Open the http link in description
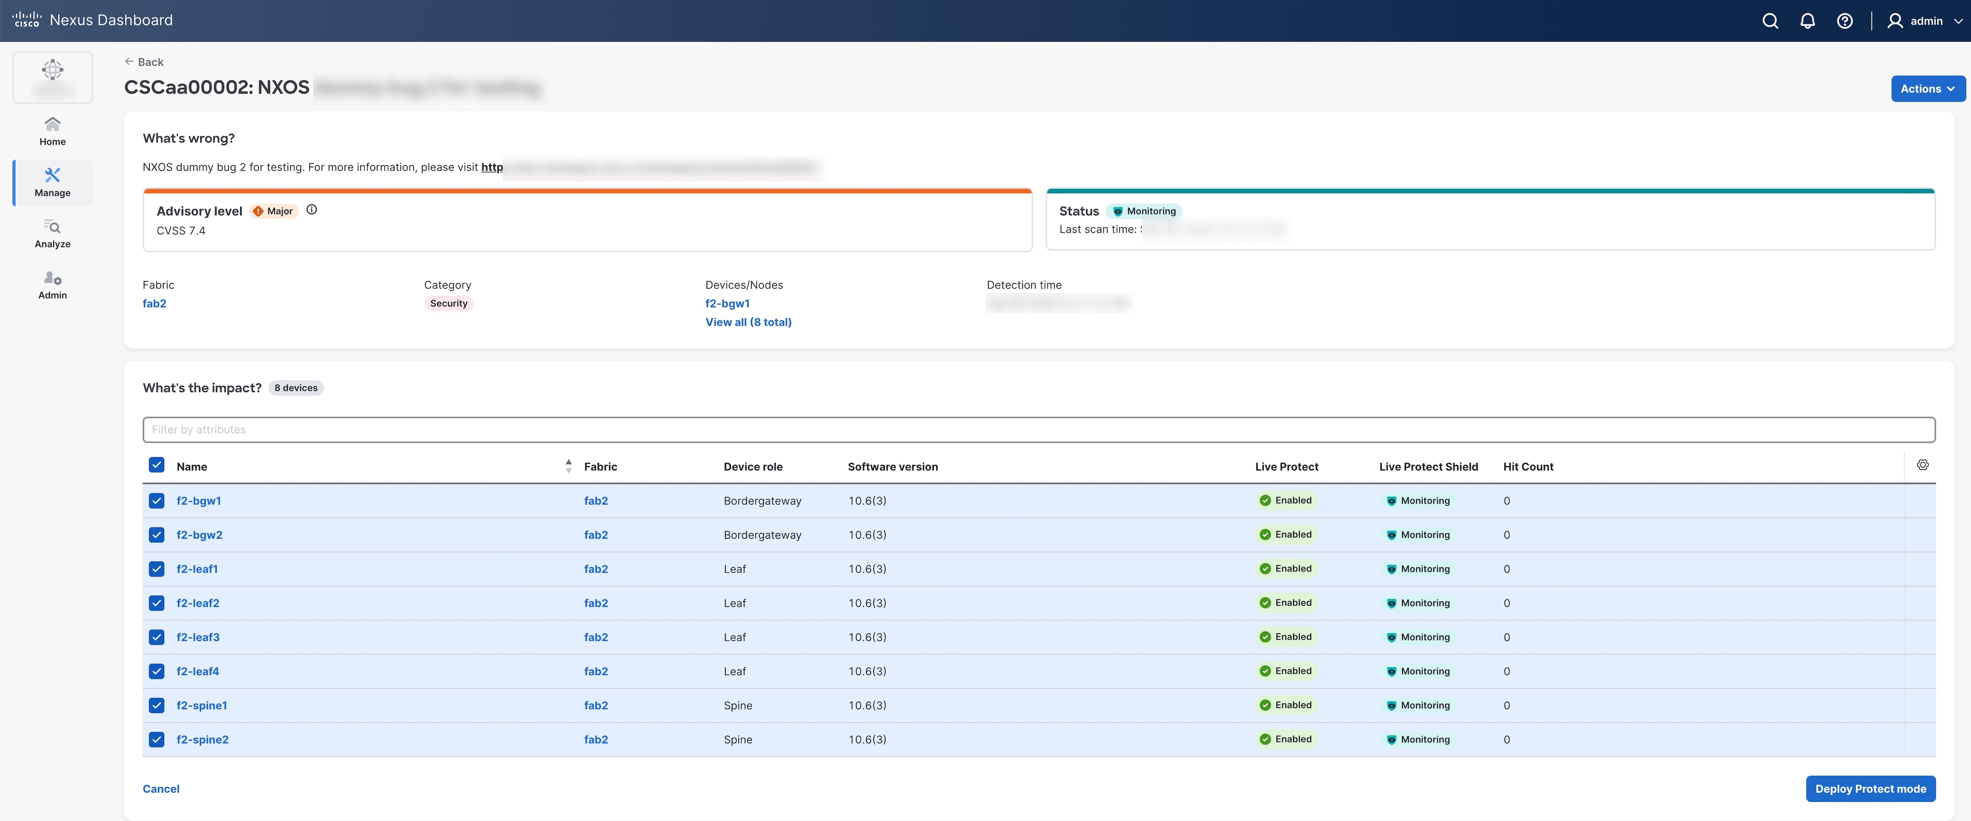1971x821 pixels. (x=492, y=167)
